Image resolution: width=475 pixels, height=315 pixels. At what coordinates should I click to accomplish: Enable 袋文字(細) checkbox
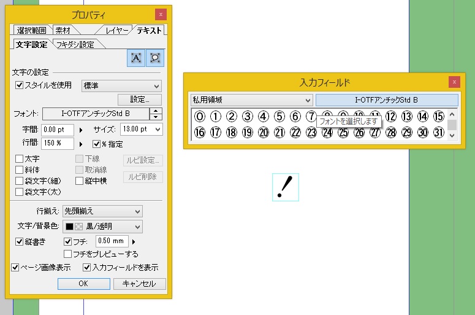[20, 181]
